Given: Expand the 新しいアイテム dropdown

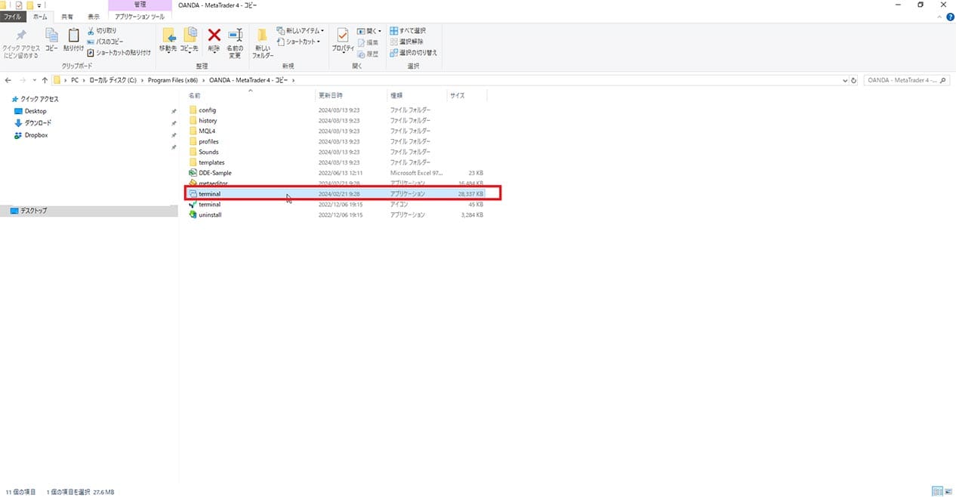Looking at the screenshot, I should [301, 31].
